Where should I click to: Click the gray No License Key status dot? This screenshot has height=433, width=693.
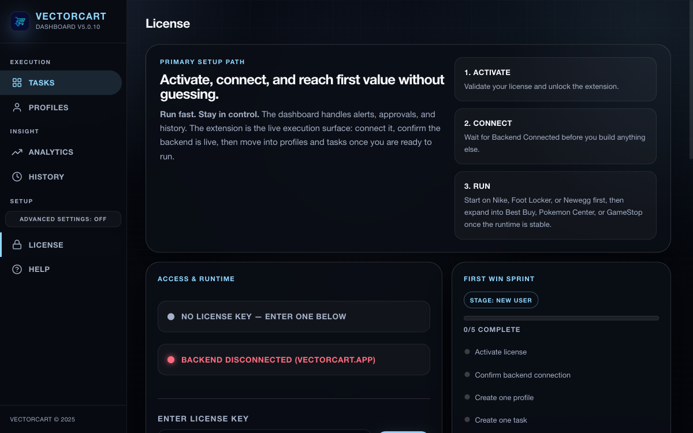pyautogui.click(x=170, y=316)
